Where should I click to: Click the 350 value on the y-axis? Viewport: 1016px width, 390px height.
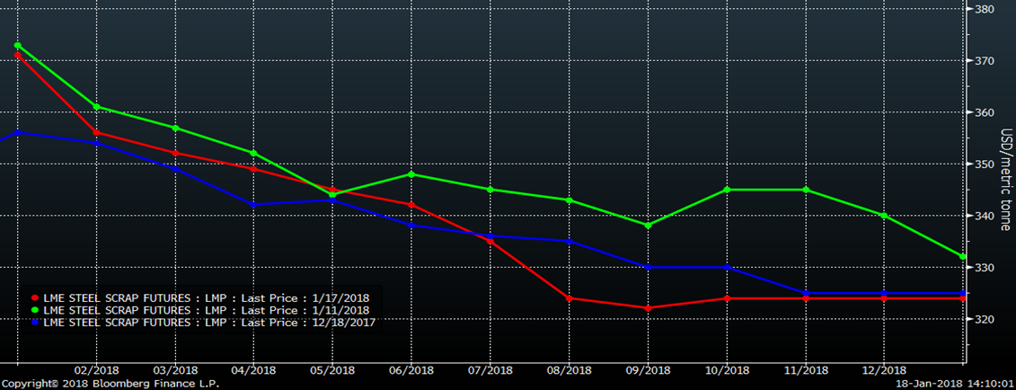click(x=986, y=164)
